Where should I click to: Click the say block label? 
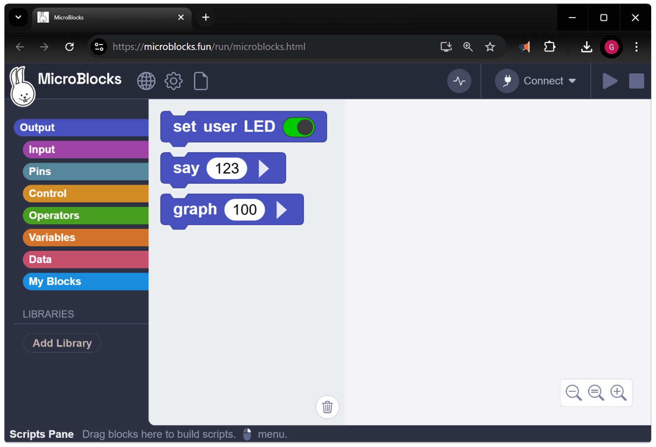click(x=186, y=168)
